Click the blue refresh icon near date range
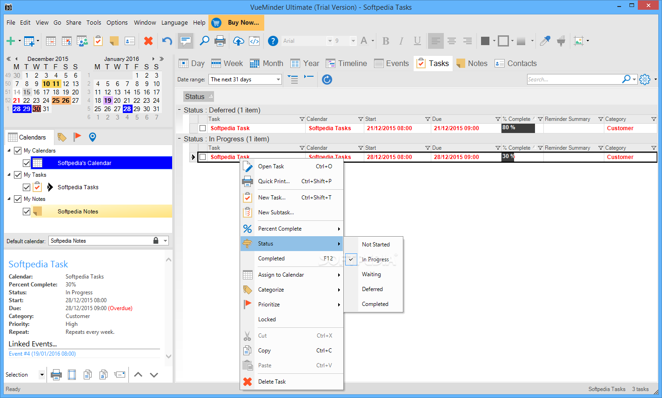Image resolution: width=662 pixels, height=398 pixels. click(327, 80)
